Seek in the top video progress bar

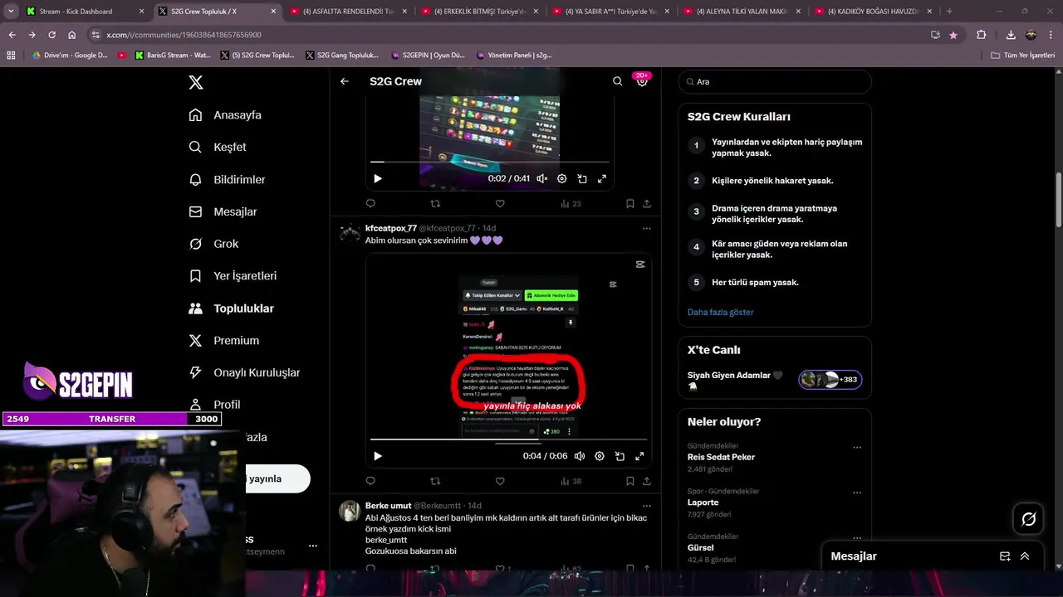click(490, 162)
